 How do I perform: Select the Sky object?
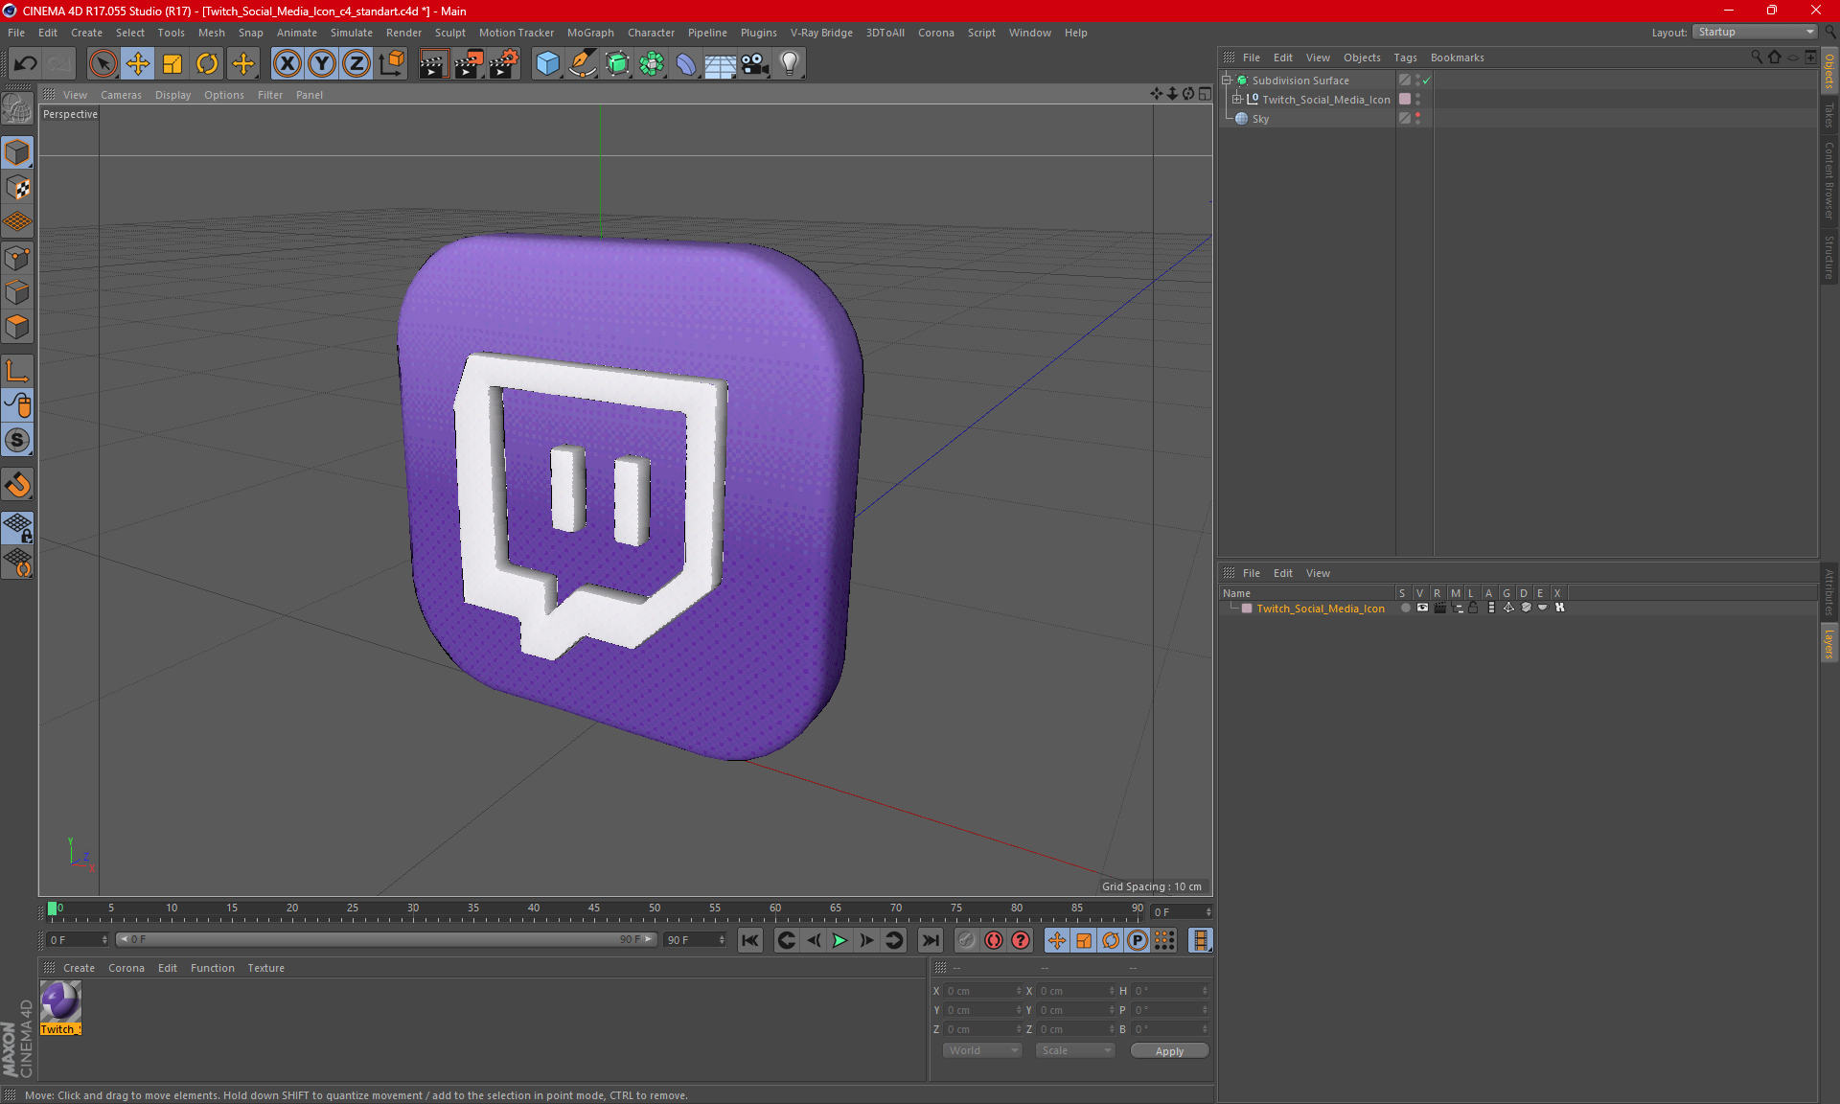[x=1260, y=119]
